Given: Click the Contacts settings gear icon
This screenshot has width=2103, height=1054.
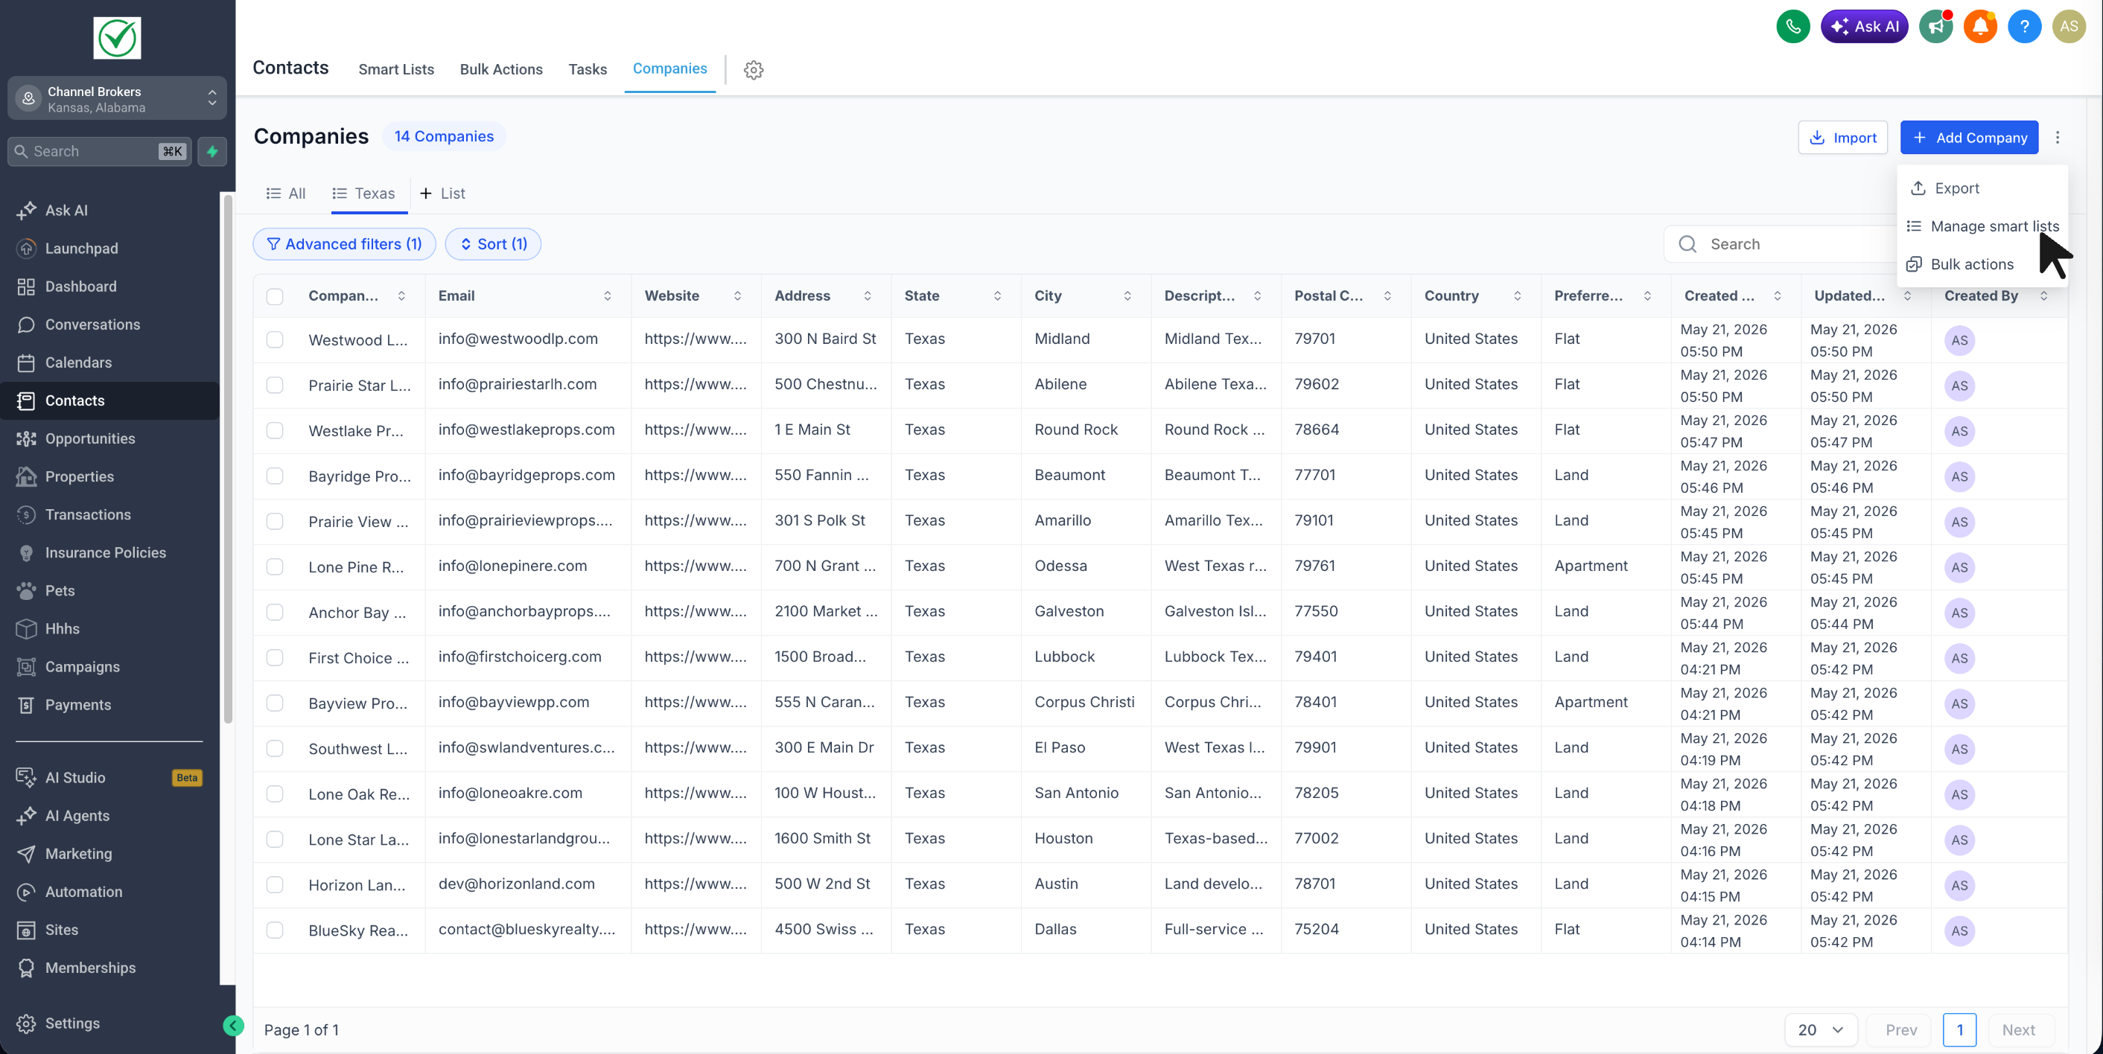Looking at the screenshot, I should pyautogui.click(x=754, y=70).
